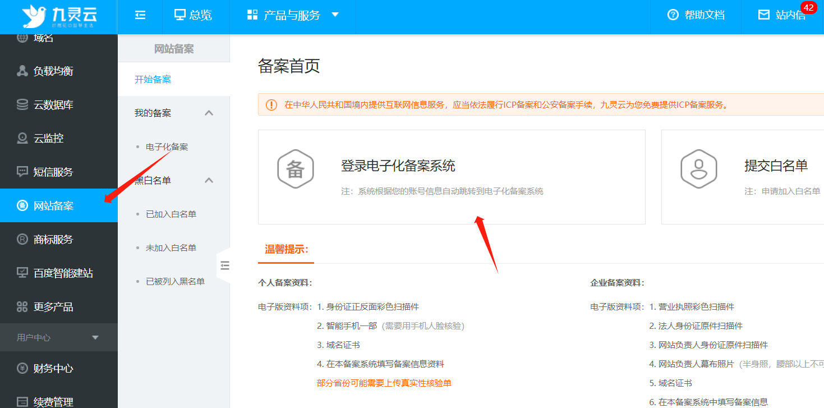The image size is (824, 408).
Task: Click 我的备案 group label
Action: pyautogui.click(x=153, y=113)
